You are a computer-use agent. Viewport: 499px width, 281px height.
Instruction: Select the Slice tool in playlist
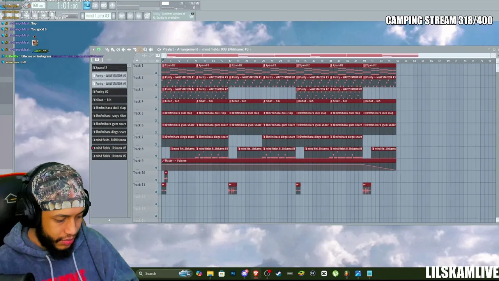pos(134,50)
